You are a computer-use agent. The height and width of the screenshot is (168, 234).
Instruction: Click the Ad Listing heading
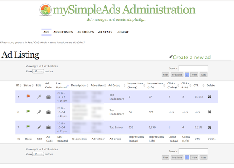coord(20,55)
